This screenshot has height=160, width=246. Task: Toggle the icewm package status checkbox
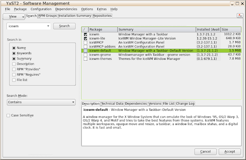[85, 34]
